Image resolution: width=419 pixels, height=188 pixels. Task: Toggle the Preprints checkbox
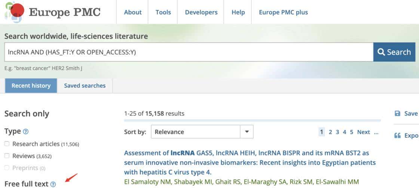[7, 168]
